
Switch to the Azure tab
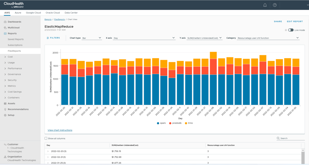click(x=18, y=13)
